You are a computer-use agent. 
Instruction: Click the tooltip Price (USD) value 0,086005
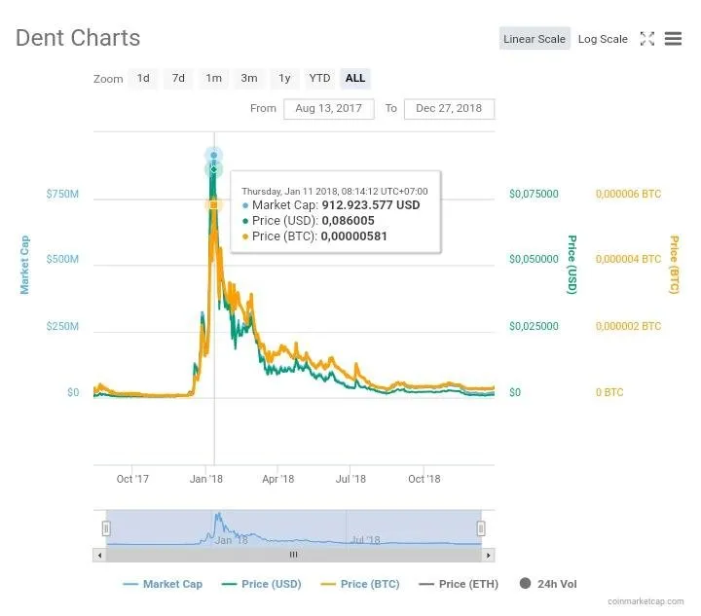pyautogui.click(x=349, y=221)
